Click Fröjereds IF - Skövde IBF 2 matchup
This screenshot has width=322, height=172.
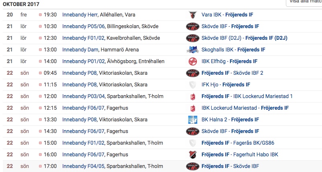point(232,73)
